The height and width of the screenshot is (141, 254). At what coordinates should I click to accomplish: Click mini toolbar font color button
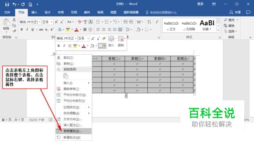pyautogui.click(x=84, y=46)
